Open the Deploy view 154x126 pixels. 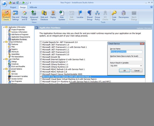point(53,14)
